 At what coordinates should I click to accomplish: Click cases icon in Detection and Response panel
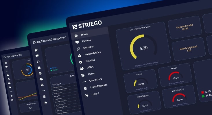point(42,85)
